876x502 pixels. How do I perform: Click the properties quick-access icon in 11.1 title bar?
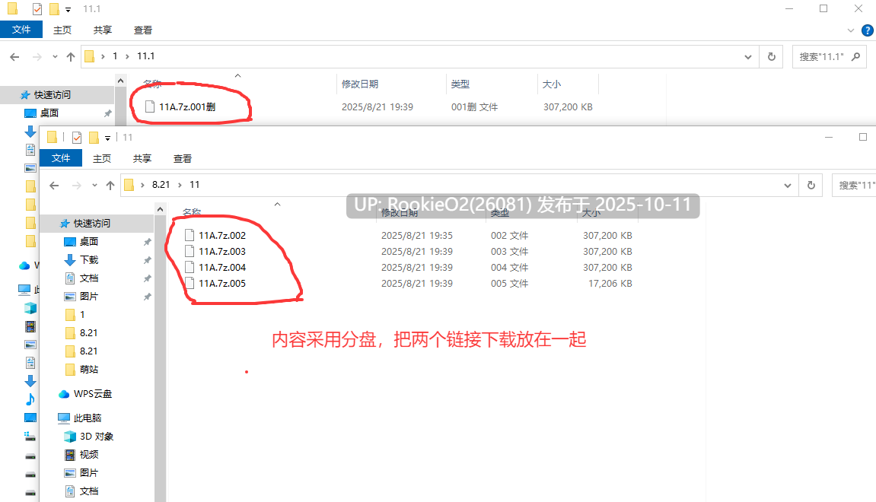click(x=37, y=9)
